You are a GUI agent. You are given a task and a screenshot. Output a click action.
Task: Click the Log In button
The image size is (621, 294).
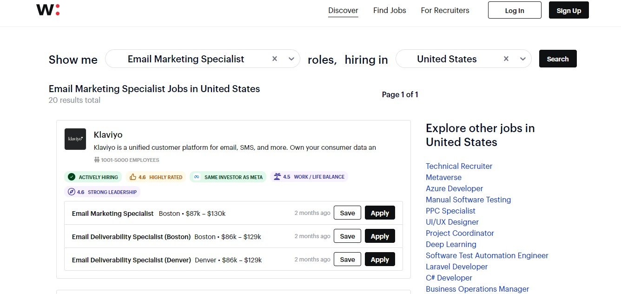click(x=515, y=10)
